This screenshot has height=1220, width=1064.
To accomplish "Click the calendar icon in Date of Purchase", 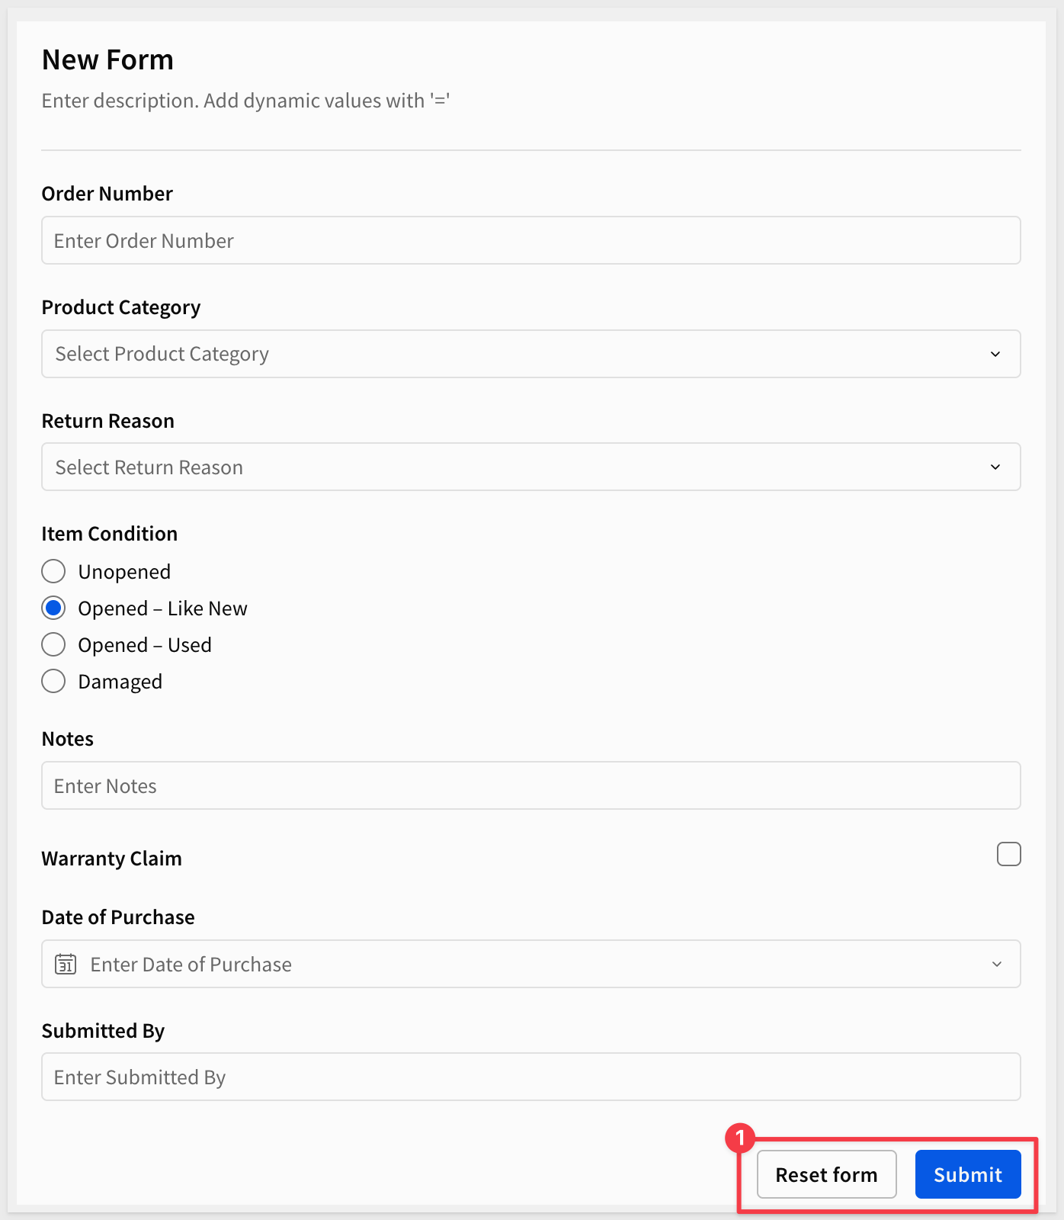I will click(x=66, y=964).
